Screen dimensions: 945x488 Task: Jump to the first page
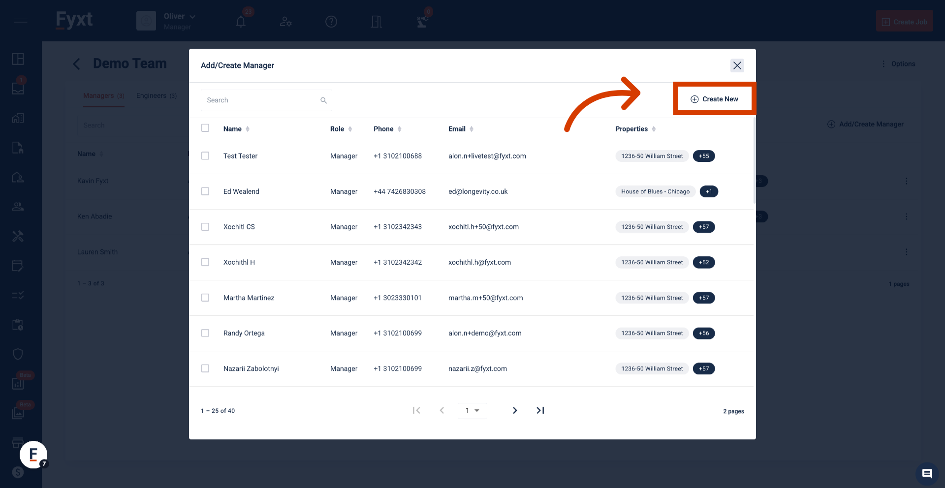coord(416,410)
